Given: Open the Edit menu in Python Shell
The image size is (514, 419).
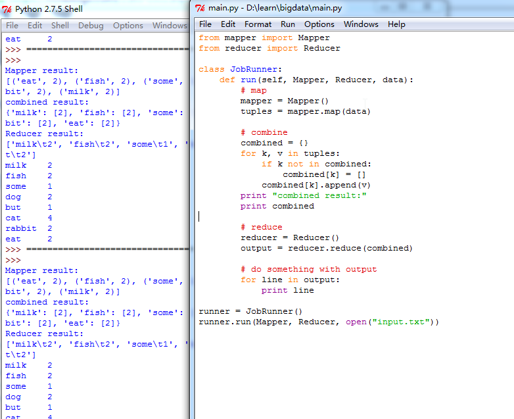Looking at the screenshot, I should [x=35, y=26].
